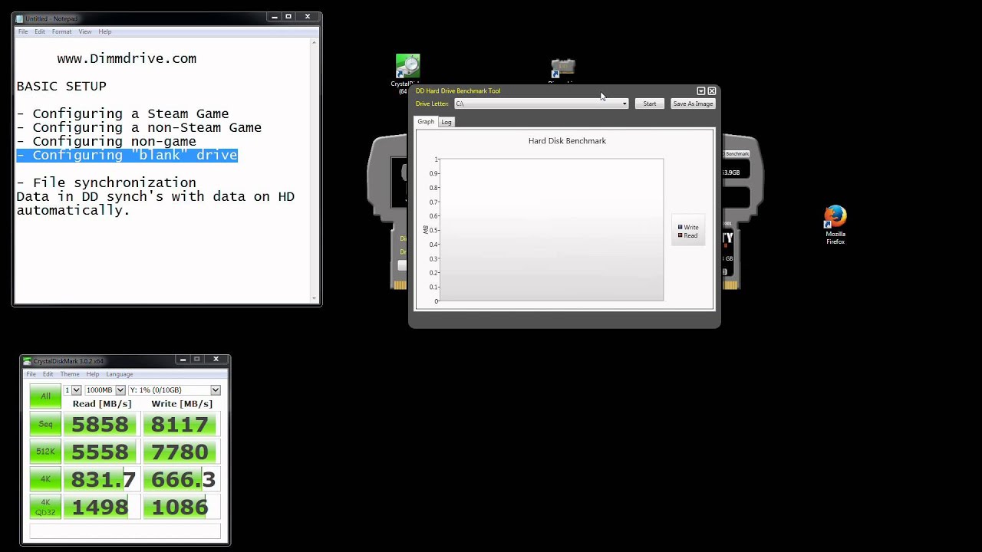Click the Seq write value 8117
This screenshot has height=552, width=982.
pyautogui.click(x=180, y=424)
